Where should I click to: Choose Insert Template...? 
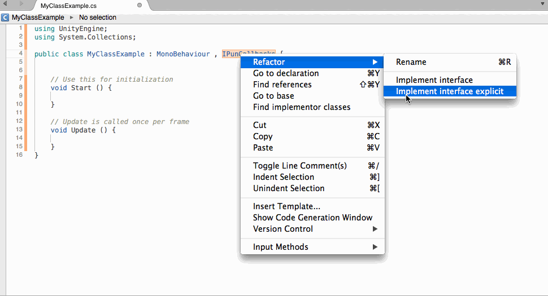(x=312, y=206)
